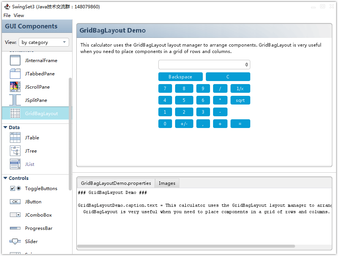
Task: Click the Backspace calculator button
Action: [180, 77]
